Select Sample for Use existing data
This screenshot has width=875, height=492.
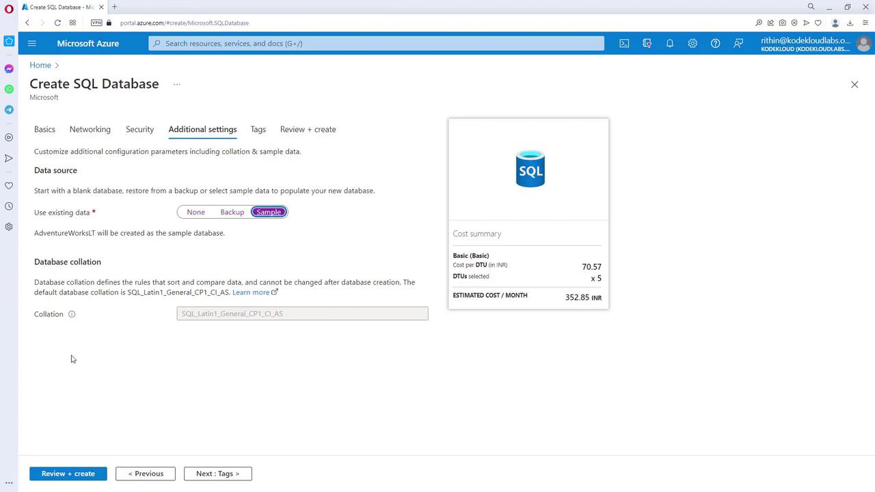tap(269, 212)
